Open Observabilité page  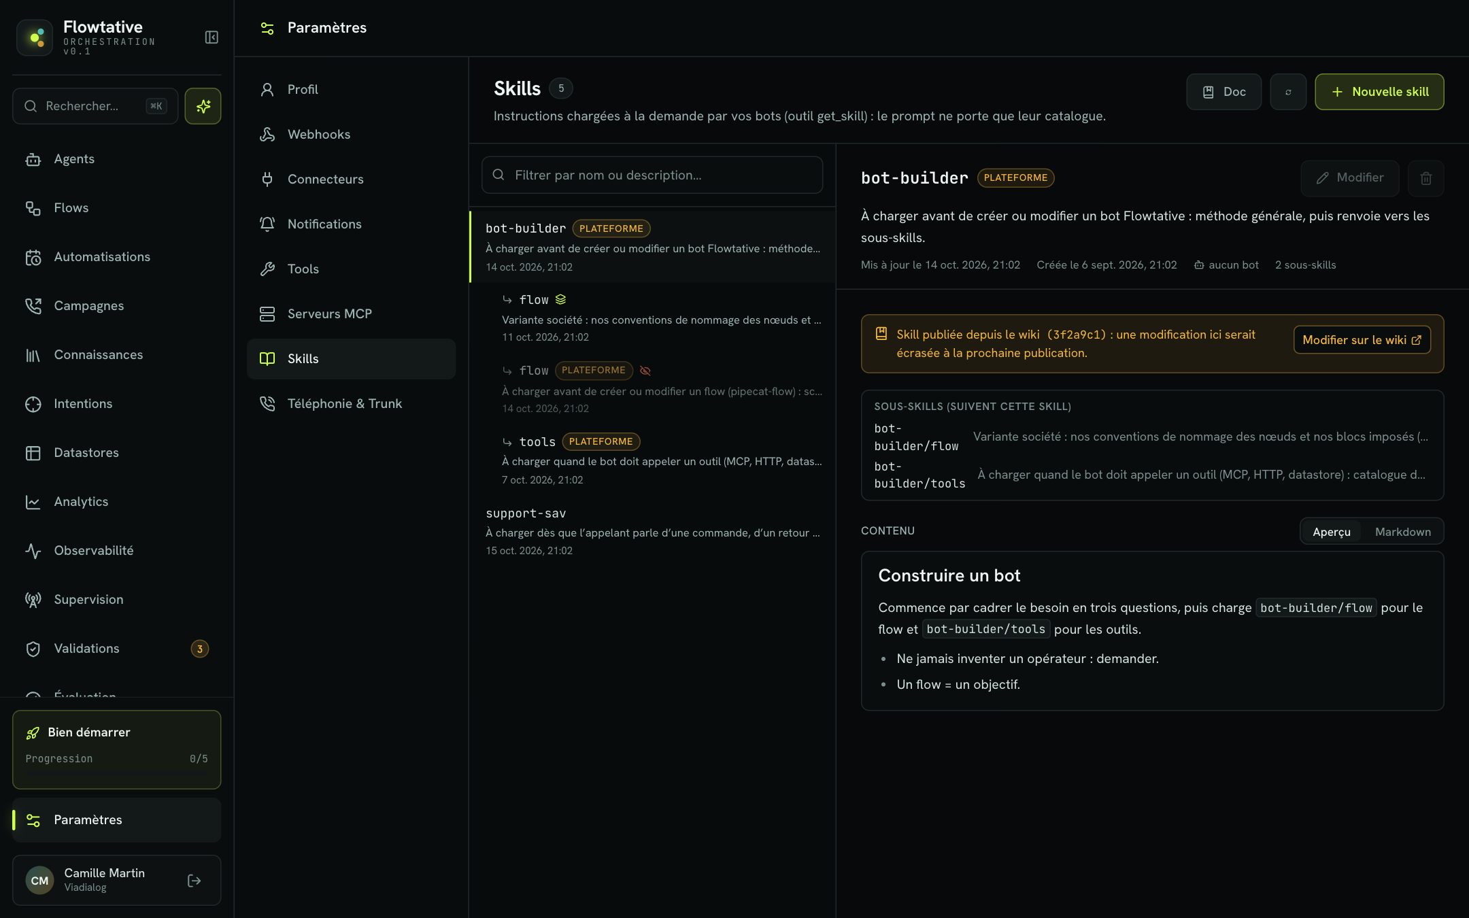pyautogui.click(x=117, y=551)
